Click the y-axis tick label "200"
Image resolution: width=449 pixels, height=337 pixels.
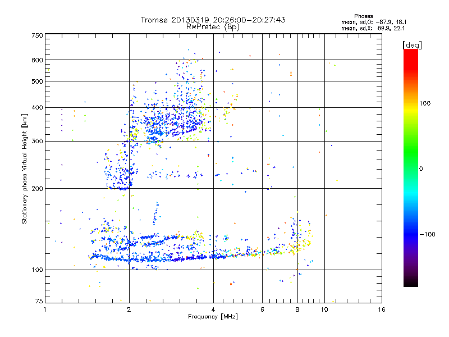coord(37,189)
